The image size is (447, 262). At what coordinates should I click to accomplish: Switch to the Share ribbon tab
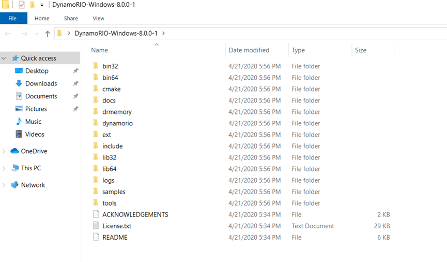(x=71, y=18)
